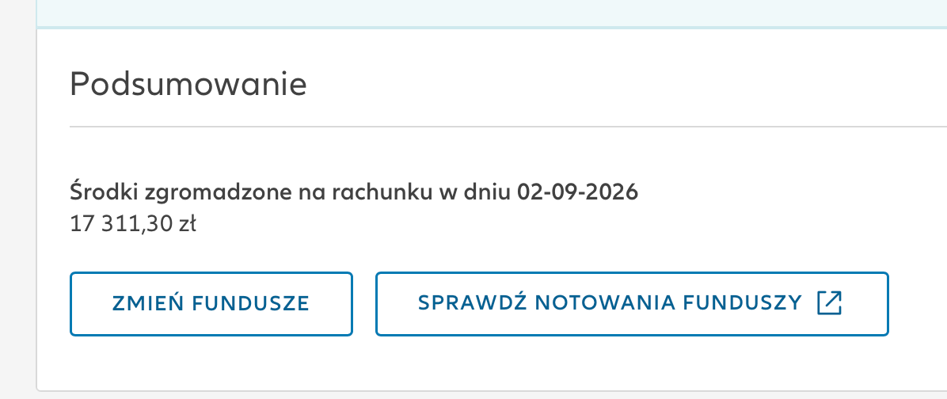This screenshot has height=399, width=947.
Task: Click the ZMIEŃ FUNDUSZE button
Action: point(211,304)
